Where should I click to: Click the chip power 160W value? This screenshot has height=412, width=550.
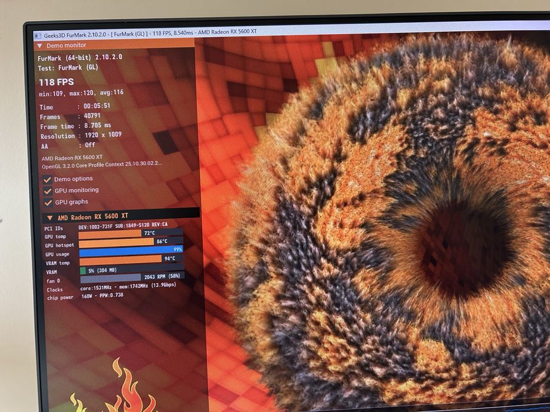point(102,295)
